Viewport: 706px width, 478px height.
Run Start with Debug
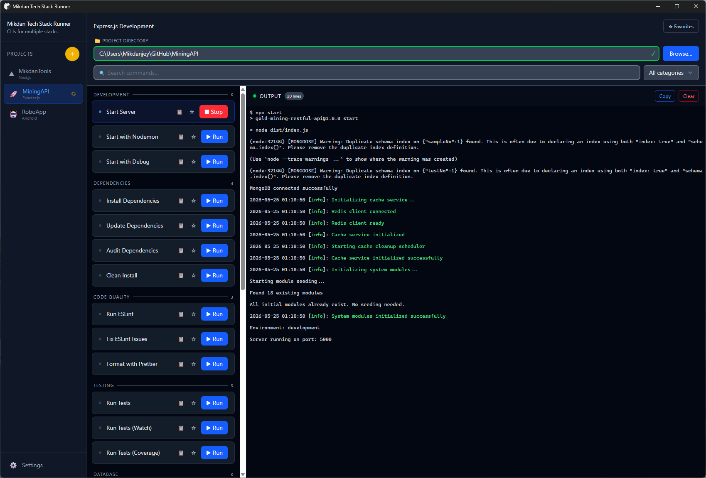(x=214, y=162)
